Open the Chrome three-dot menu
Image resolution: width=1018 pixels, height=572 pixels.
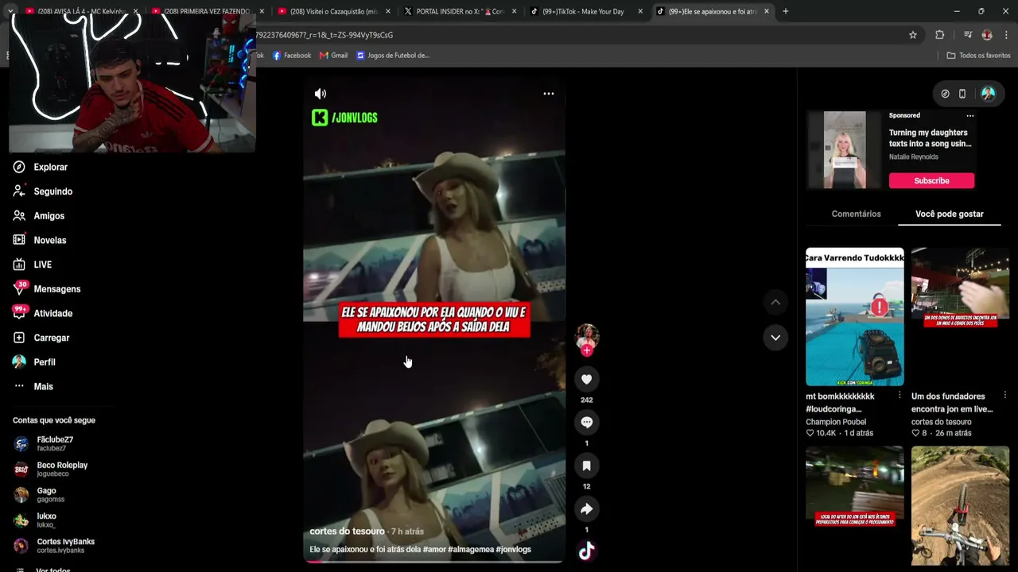[1007, 35]
